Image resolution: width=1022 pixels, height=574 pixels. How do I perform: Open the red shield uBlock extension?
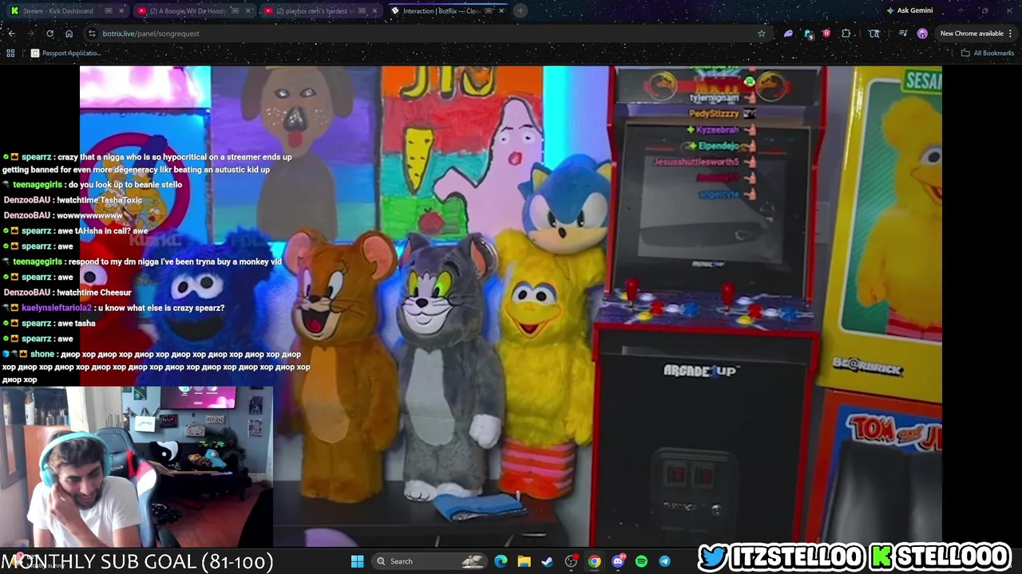[826, 33]
